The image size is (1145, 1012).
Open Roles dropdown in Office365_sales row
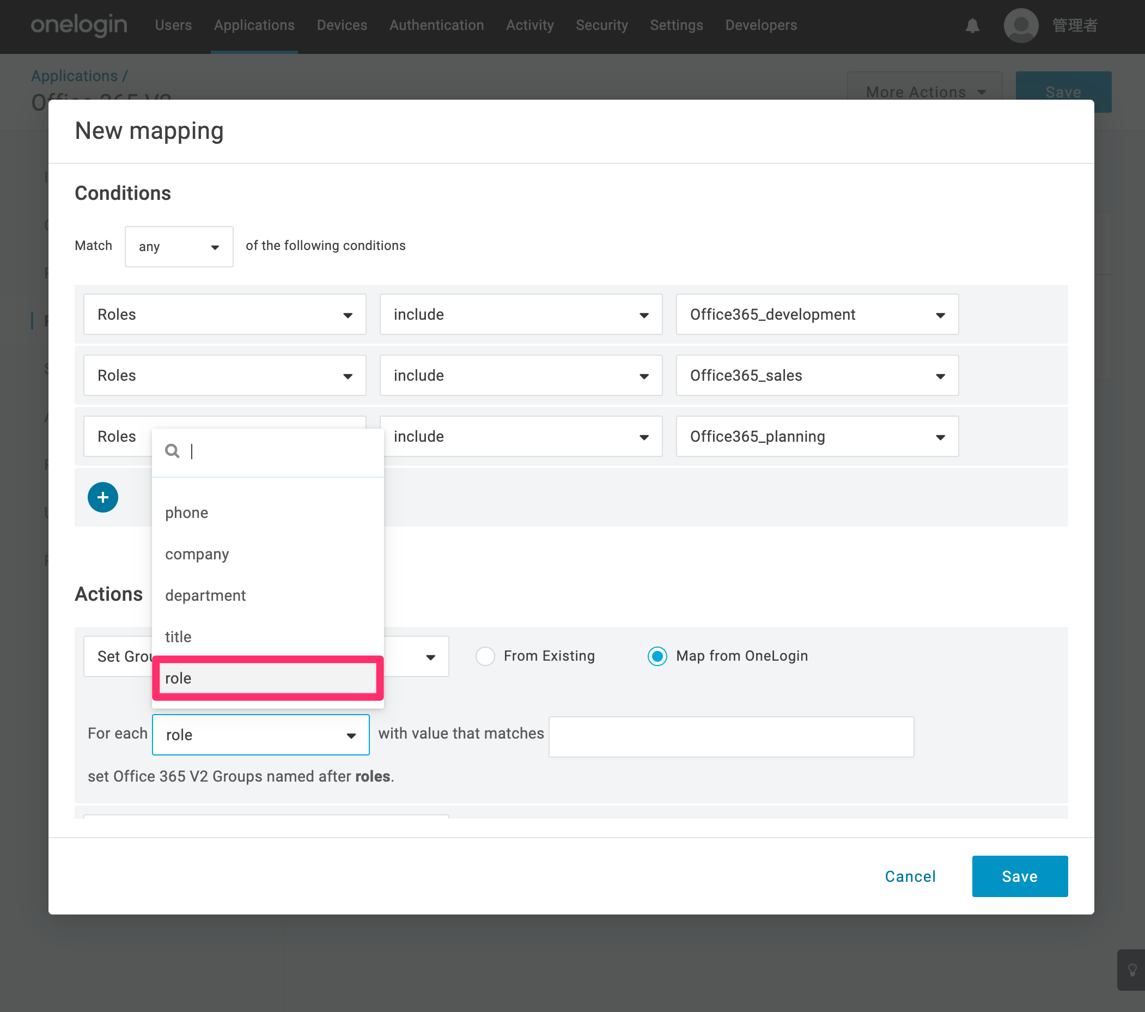(224, 375)
